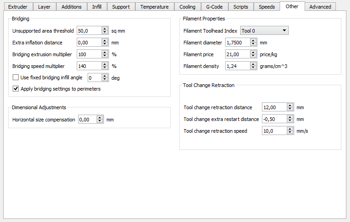Open the Filament Toolhead Index dropdown
Screen dimensions: 350x222
(264, 31)
